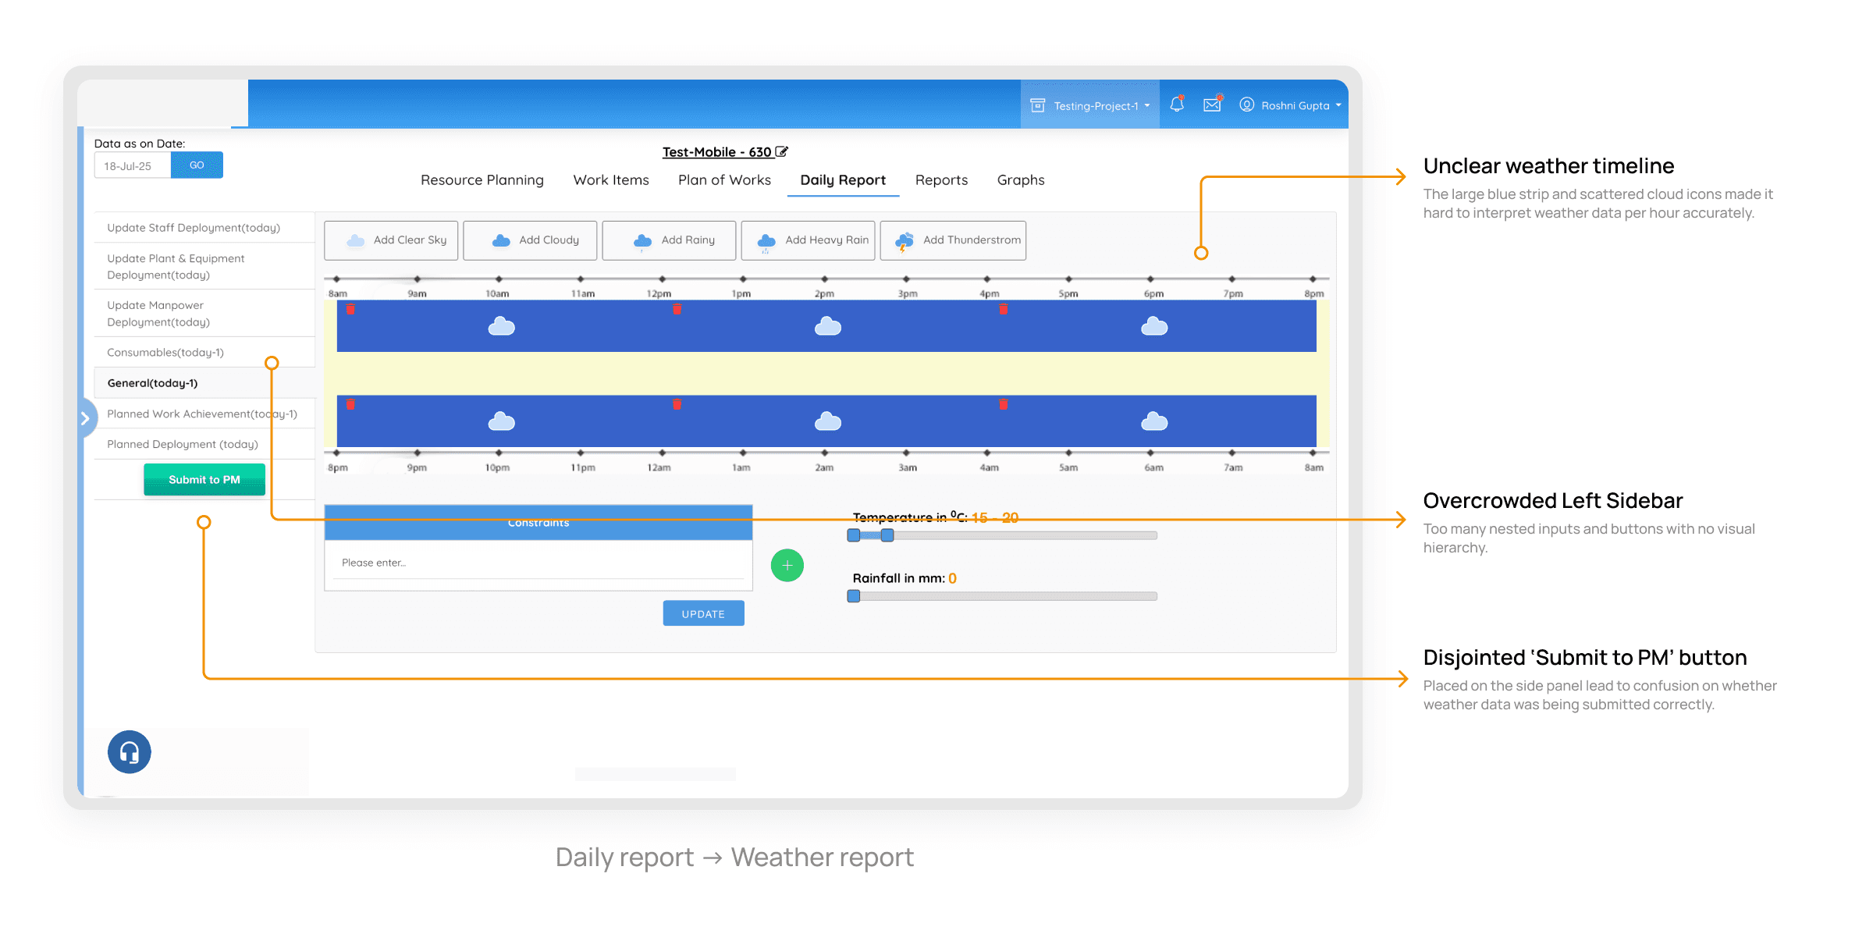Open the mail envelope icon
The height and width of the screenshot is (934, 1873).
click(1212, 105)
